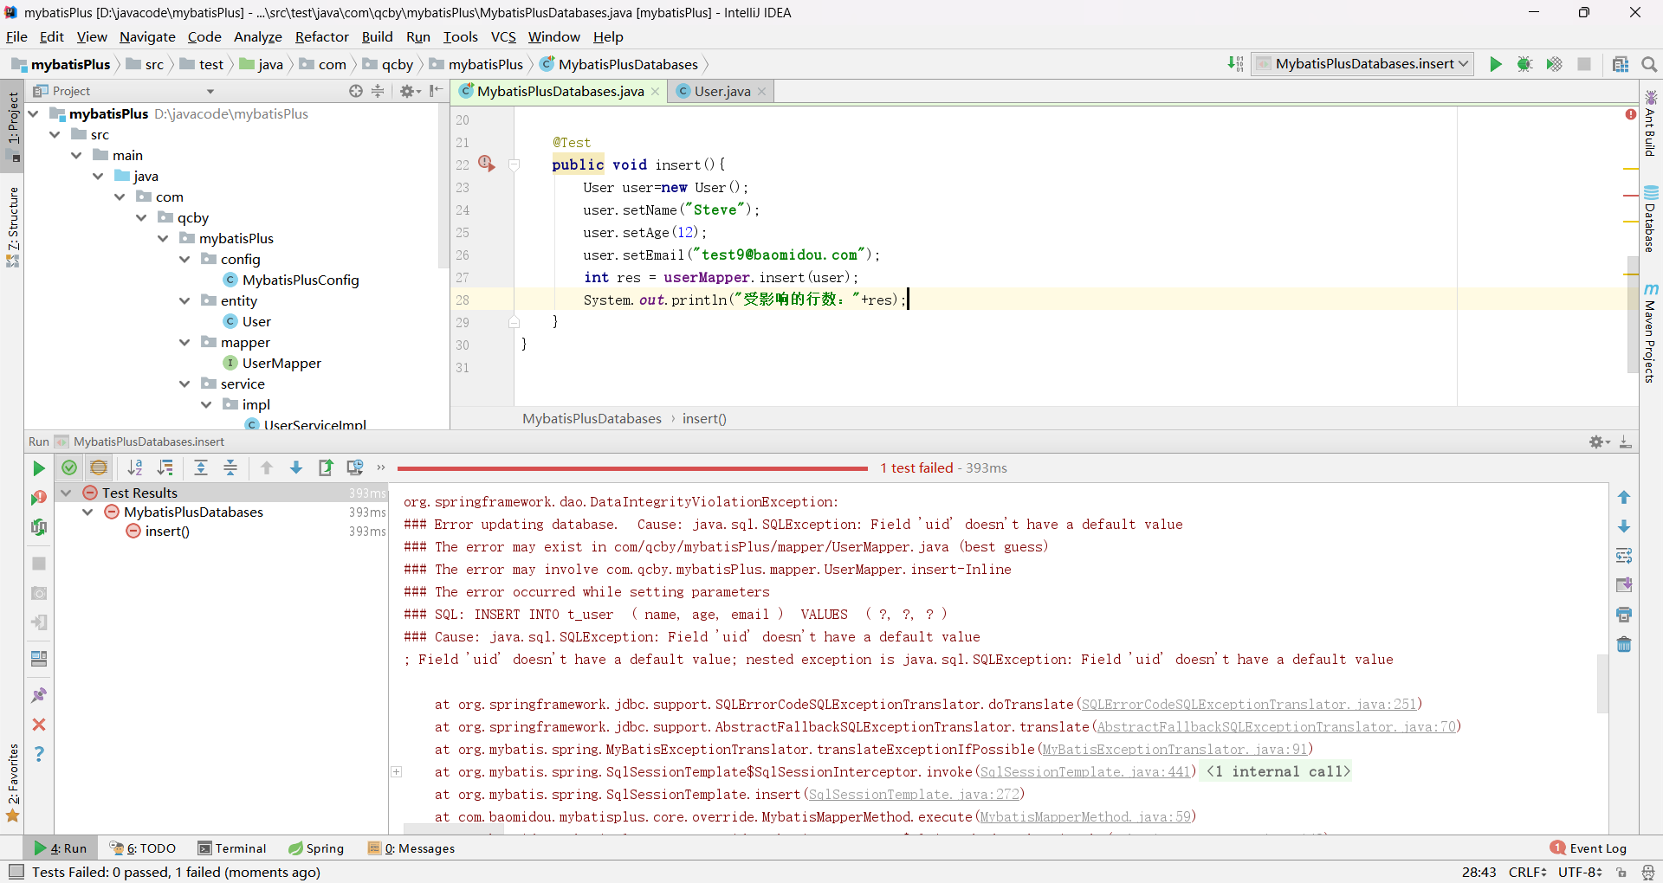Expand all test result nodes
The width and height of the screenshot is (1663, 883).
coord(201,467)
